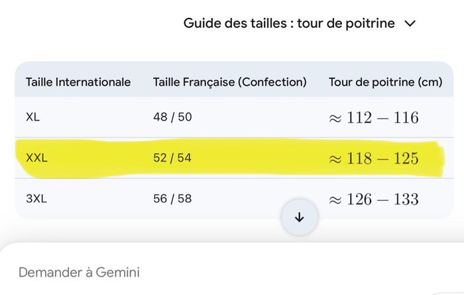Tap the 112 – 116 chest measurement
The height and width of the screenshot is (295, 464).
tap(374, 118)
